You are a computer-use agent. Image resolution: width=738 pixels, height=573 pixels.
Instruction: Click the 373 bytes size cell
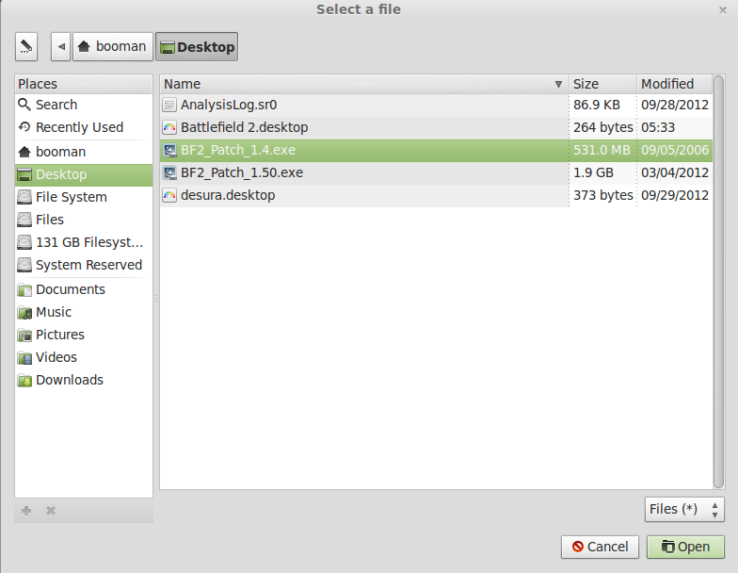tap(602, 195)
